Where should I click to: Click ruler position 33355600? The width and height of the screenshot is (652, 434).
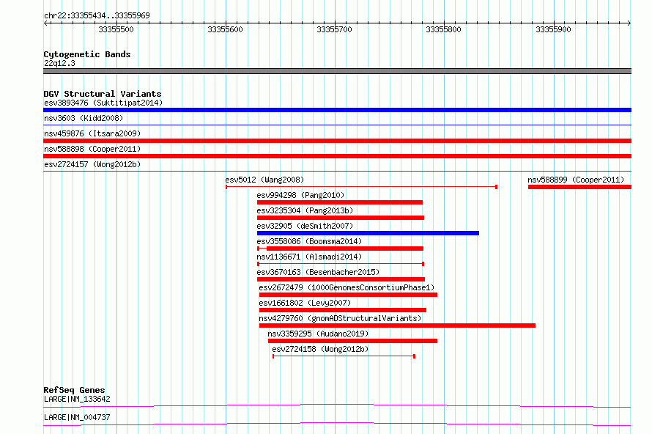[225, 29]
